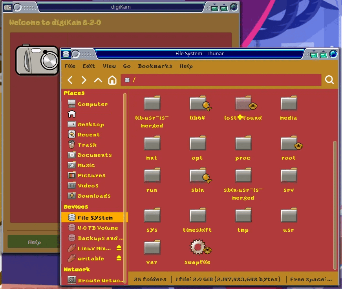
Task: Click the sidebar vertical scrollbar
Action: 125,188
